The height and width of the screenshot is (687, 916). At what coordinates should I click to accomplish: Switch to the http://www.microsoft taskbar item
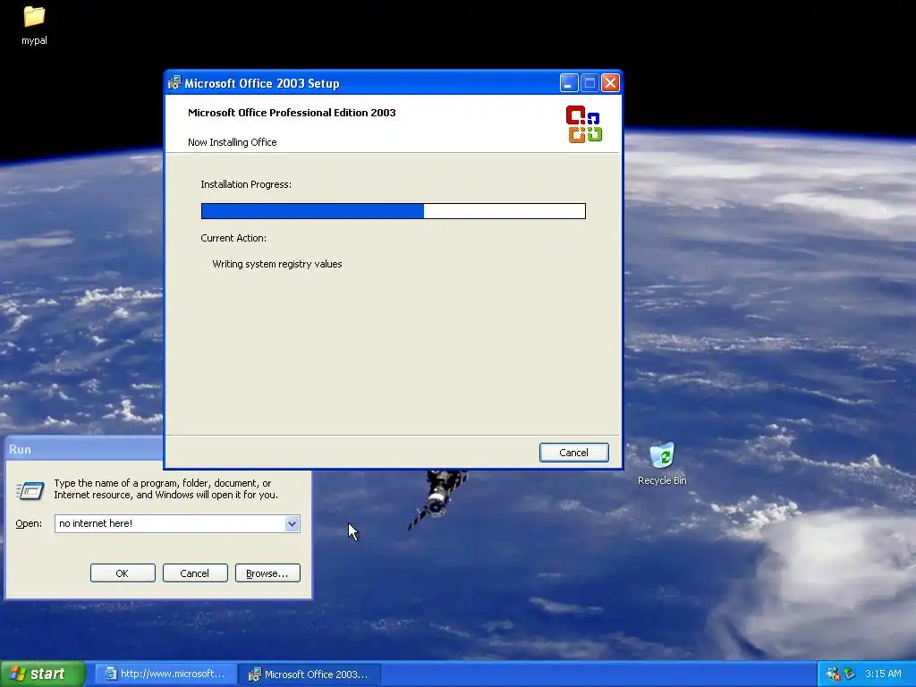[165, 674]
